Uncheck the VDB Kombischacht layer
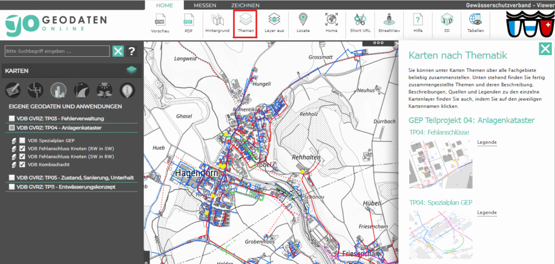Viewport: 555px width, 264px height. [22, 164]
